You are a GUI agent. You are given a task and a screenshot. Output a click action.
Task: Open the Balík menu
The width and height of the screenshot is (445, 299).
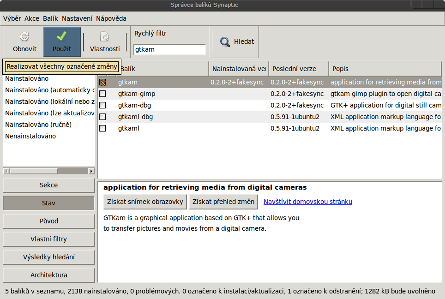pos(50,18)
